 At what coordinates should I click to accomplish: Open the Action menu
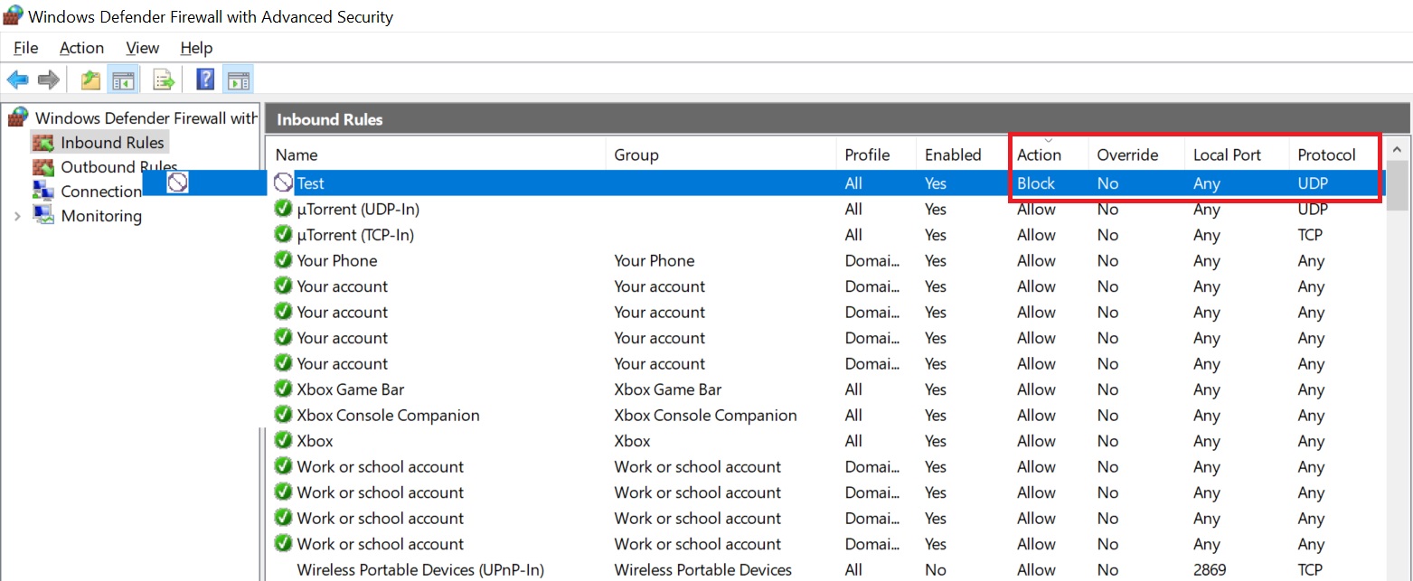click(x=81, y=48)
